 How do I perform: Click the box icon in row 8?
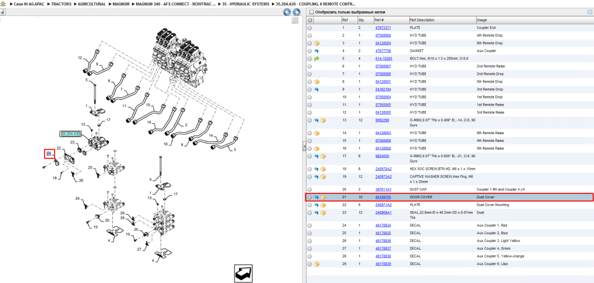(x=317, y=82)
